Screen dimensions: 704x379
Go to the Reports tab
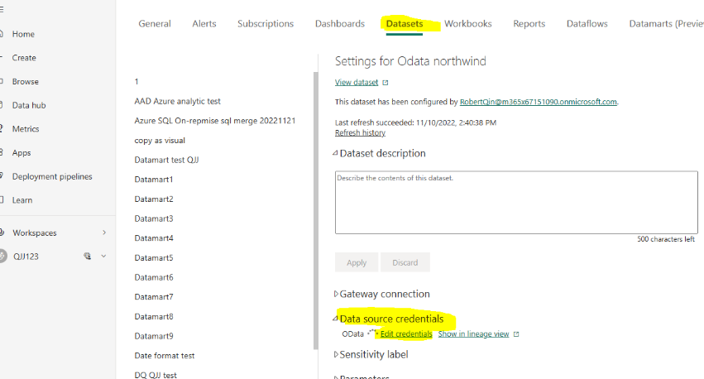tap(529, 24)
